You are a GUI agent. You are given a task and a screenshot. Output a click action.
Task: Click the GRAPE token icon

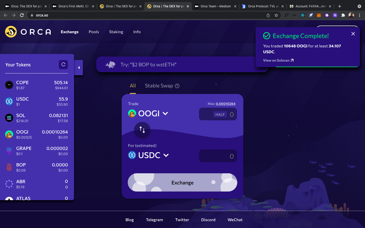tap(9, 151)
